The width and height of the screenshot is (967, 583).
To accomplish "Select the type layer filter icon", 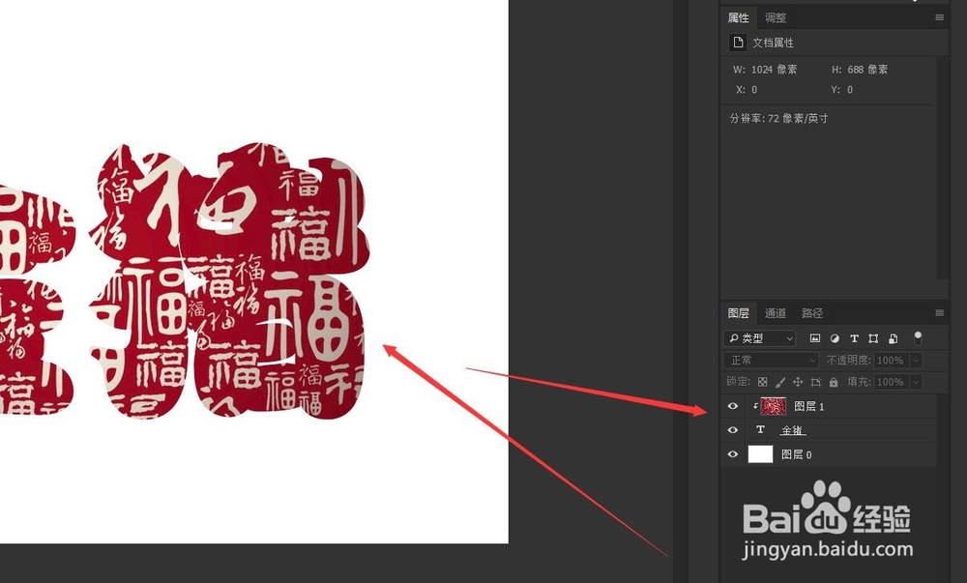I will (x=854, y=339).
